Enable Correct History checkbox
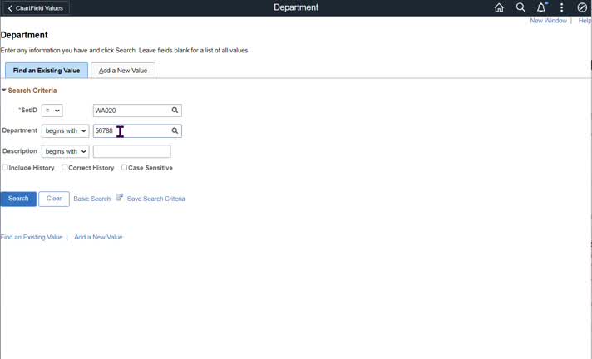 pos(65,167)
